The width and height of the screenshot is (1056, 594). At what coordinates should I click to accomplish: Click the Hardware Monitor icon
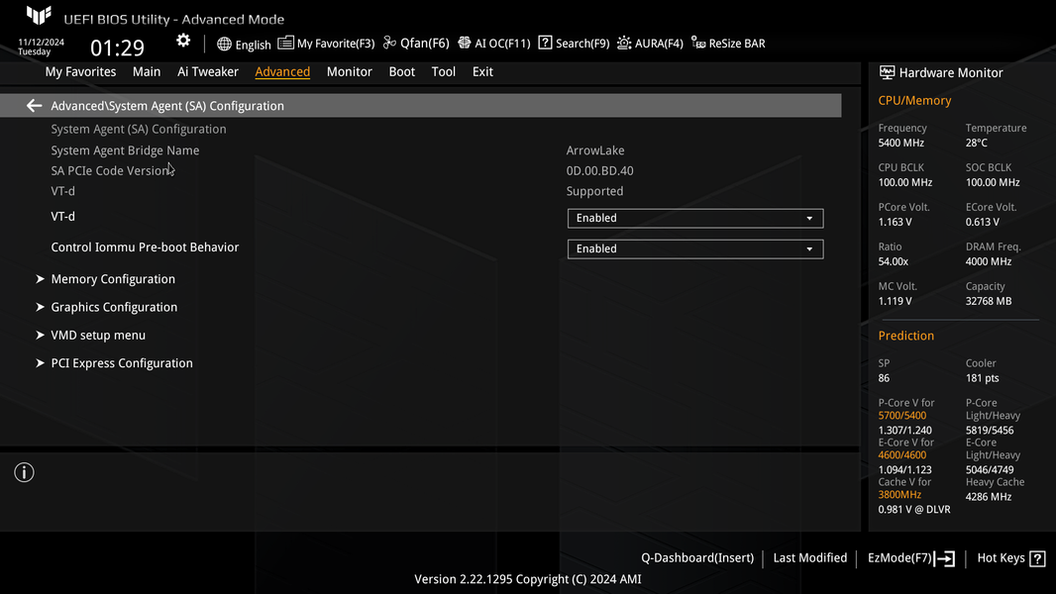coord(887,72)
